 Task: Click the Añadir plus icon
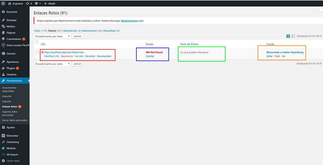tap(45, 4)
